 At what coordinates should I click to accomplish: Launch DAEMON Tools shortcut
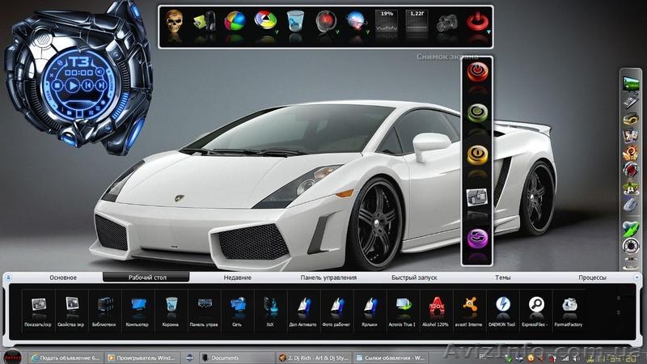[502, 310]
